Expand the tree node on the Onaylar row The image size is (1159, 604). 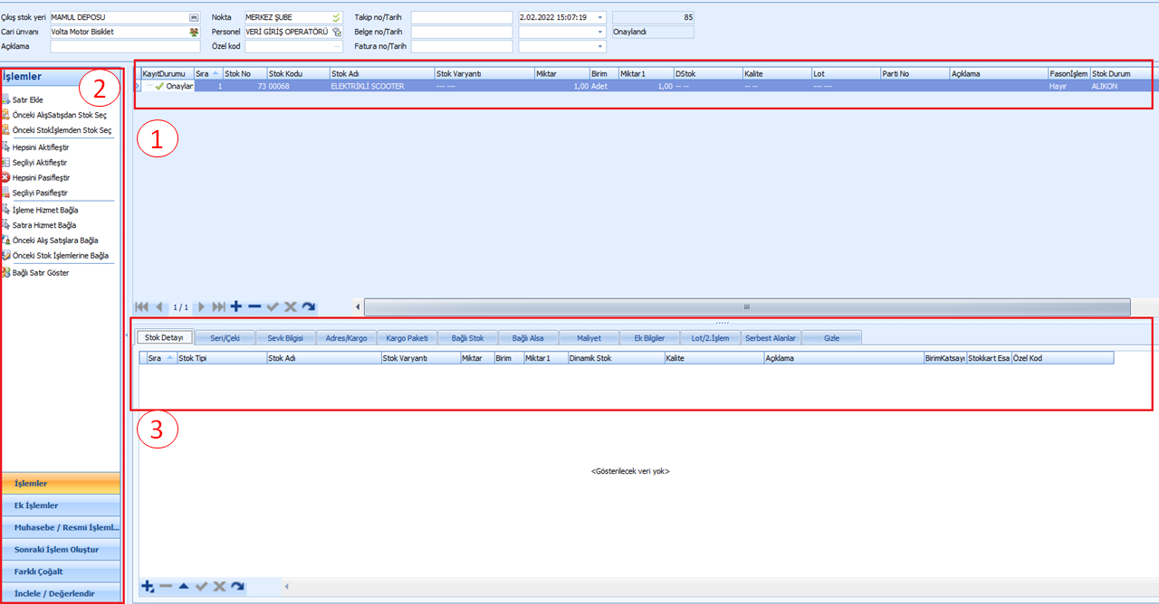tap(148, 86)
